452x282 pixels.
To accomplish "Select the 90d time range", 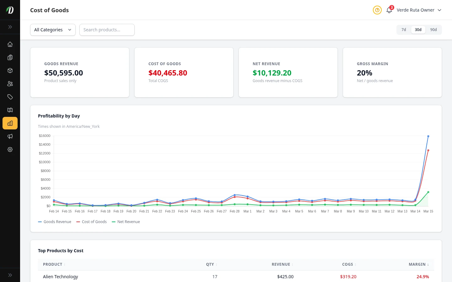I will (433, 30).
